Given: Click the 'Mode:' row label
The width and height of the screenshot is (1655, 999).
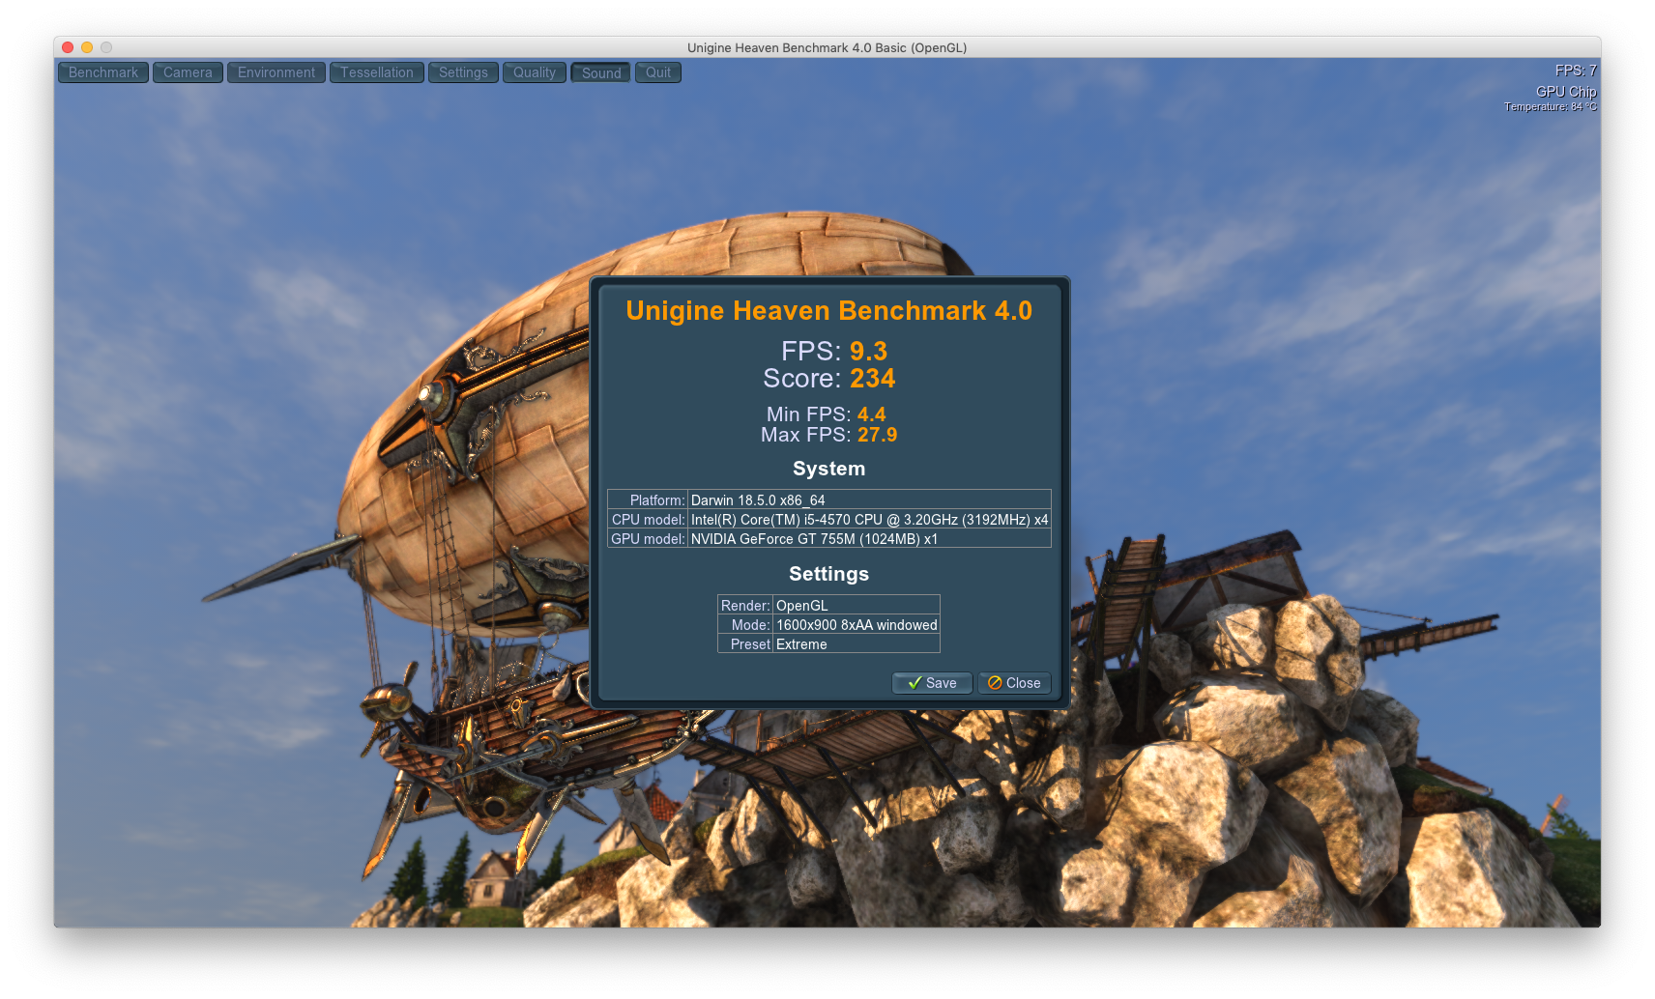Looking at the screenshot, I should click(x=751, y=625).
